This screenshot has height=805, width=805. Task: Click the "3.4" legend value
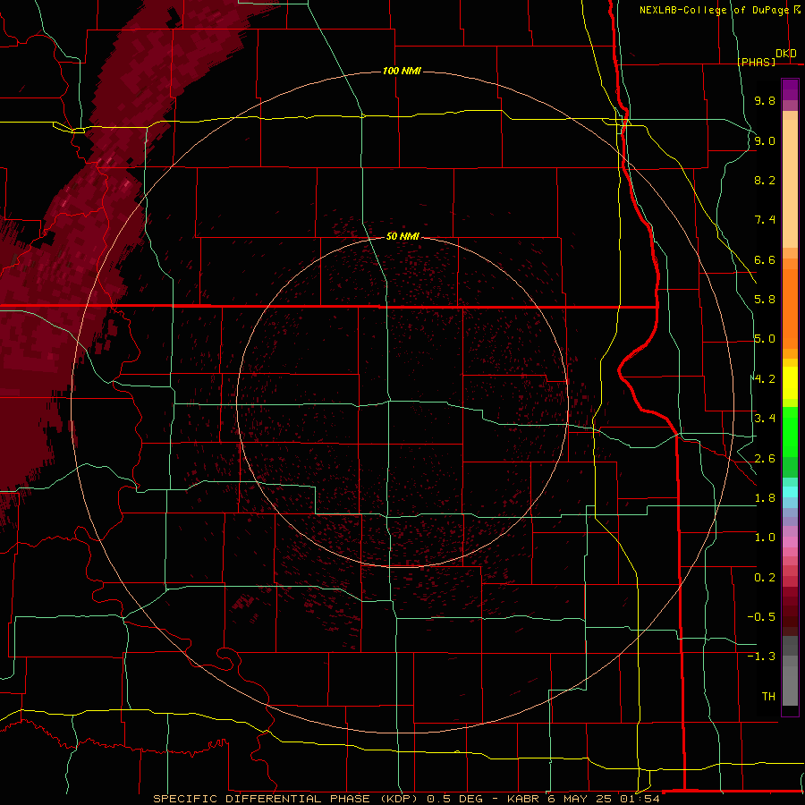point(765,419)
